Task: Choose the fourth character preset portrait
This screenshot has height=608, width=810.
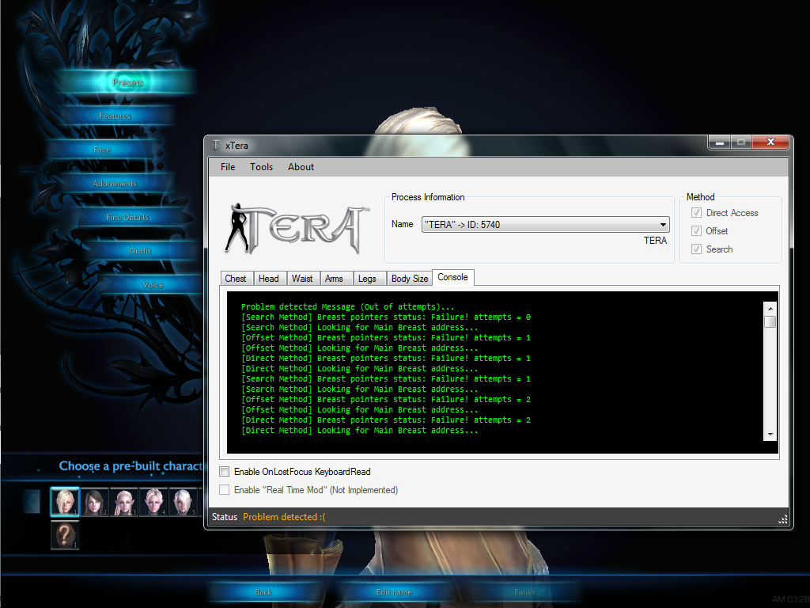Action: click(x=153, y=502)
